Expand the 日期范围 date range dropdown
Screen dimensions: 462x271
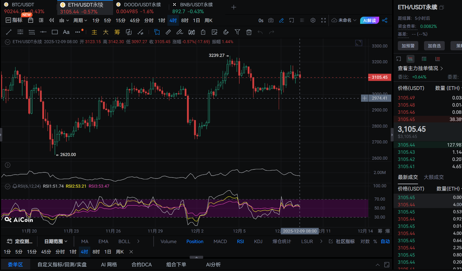click(56, 241)
